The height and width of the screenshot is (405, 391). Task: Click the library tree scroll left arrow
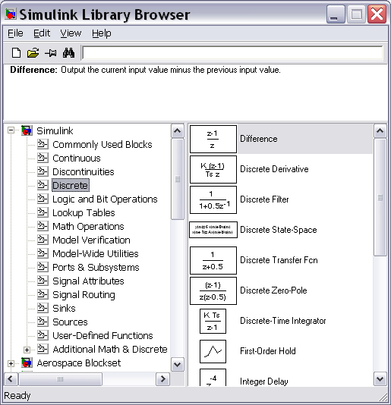pos(11,379)
